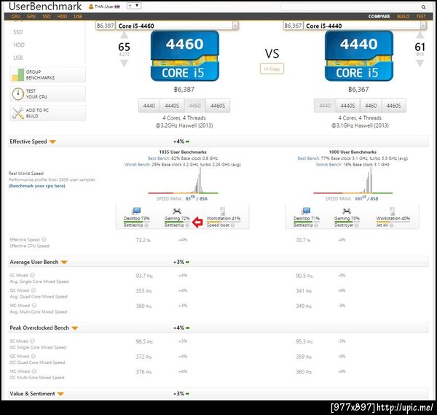437x415 pixels.
Task: Open help icon next to SC Mixed average
Action: 33,275
